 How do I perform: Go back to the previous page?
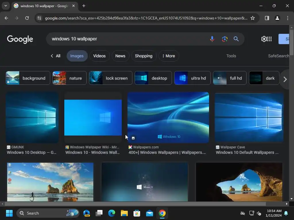click(6, 18)
